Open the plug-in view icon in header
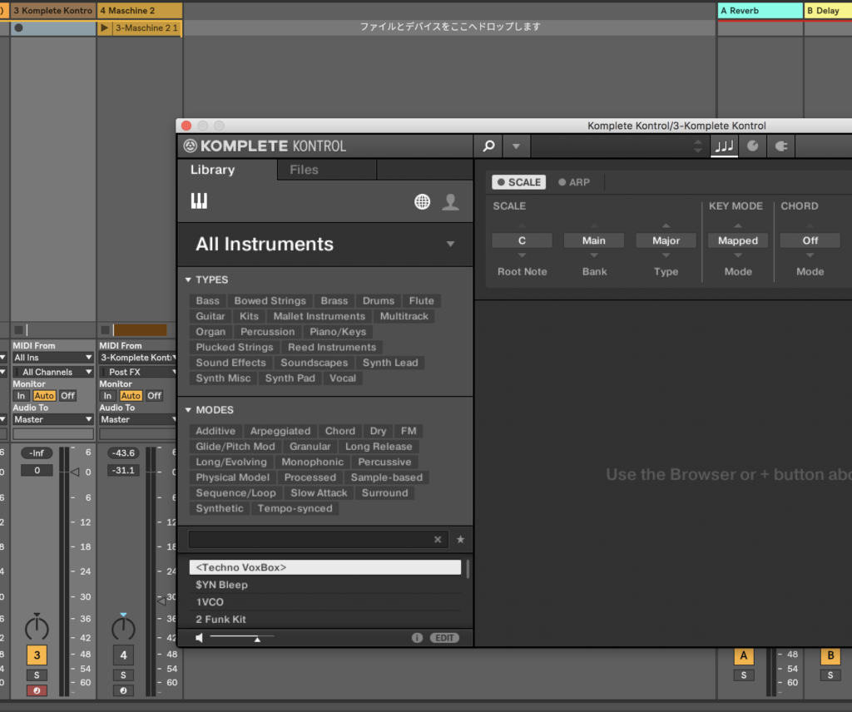 tap(780, 146)
